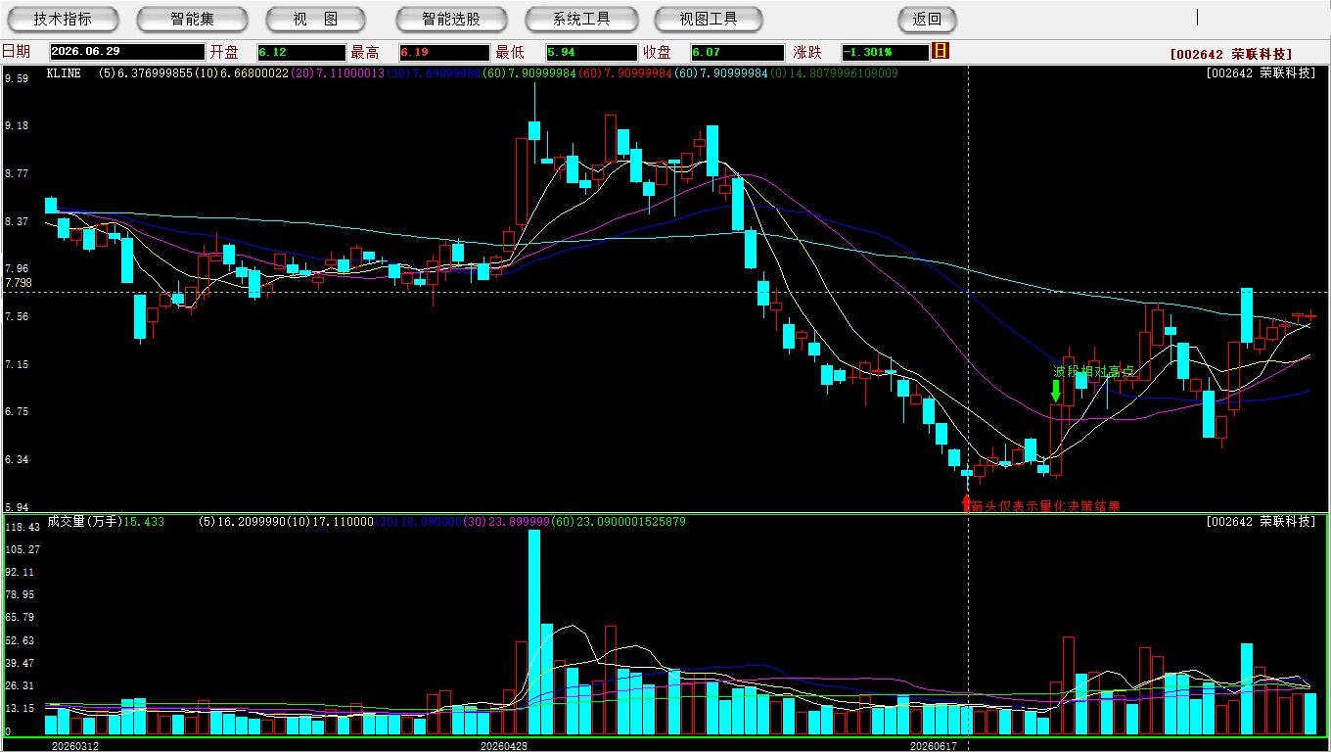Click the orange 日 period icon
This screenshot has height=752, width=1331.
(941, 51)
